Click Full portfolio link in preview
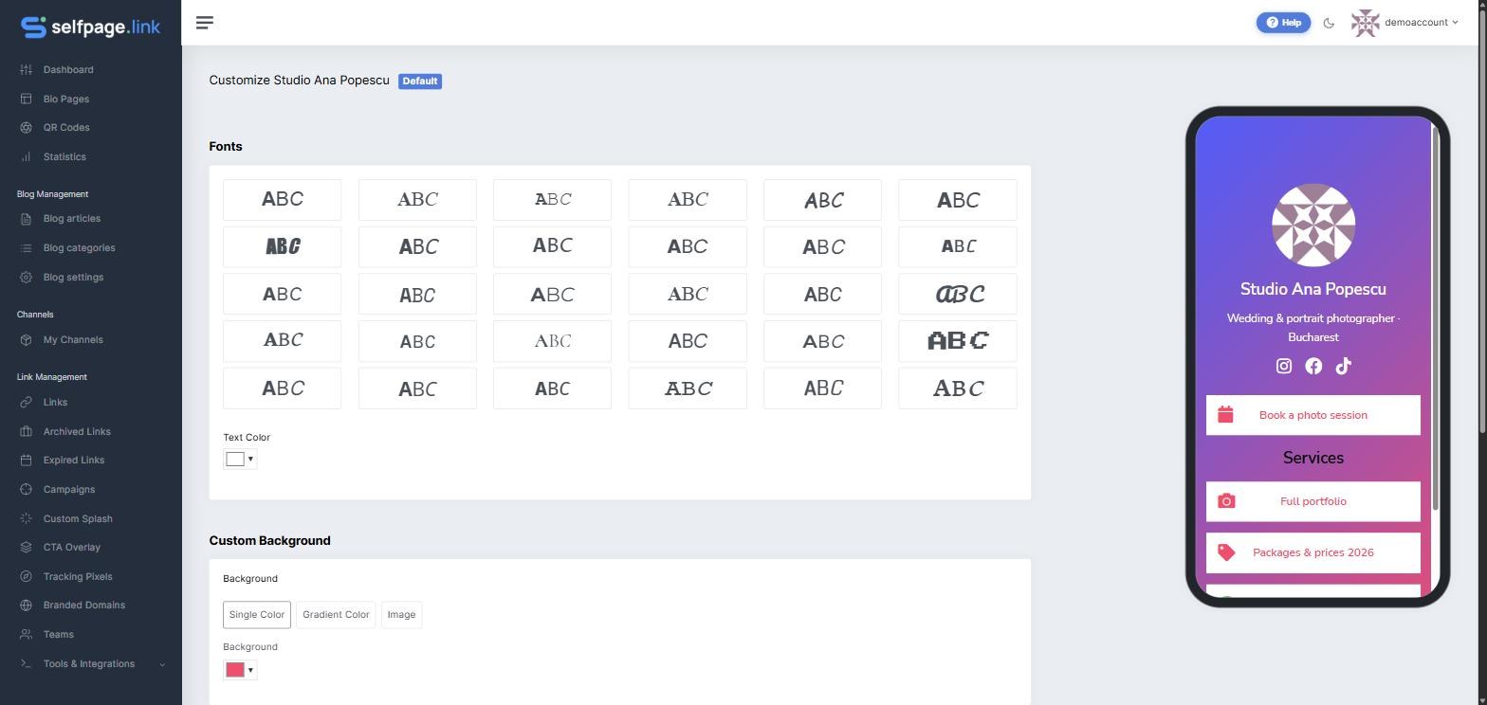 1313,501
